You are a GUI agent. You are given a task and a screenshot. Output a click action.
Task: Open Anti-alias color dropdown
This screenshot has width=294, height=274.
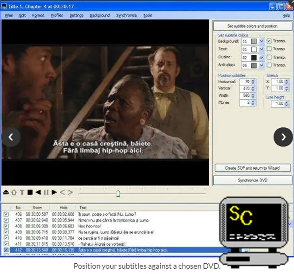coord(262,65)
